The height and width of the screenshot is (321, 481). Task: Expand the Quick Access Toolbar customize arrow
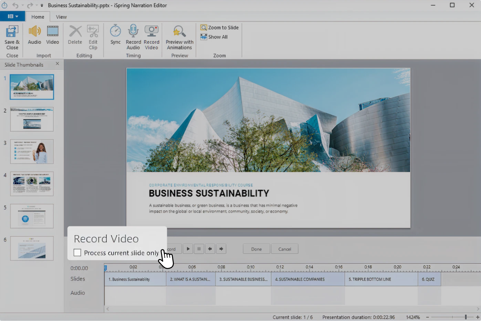42,5
